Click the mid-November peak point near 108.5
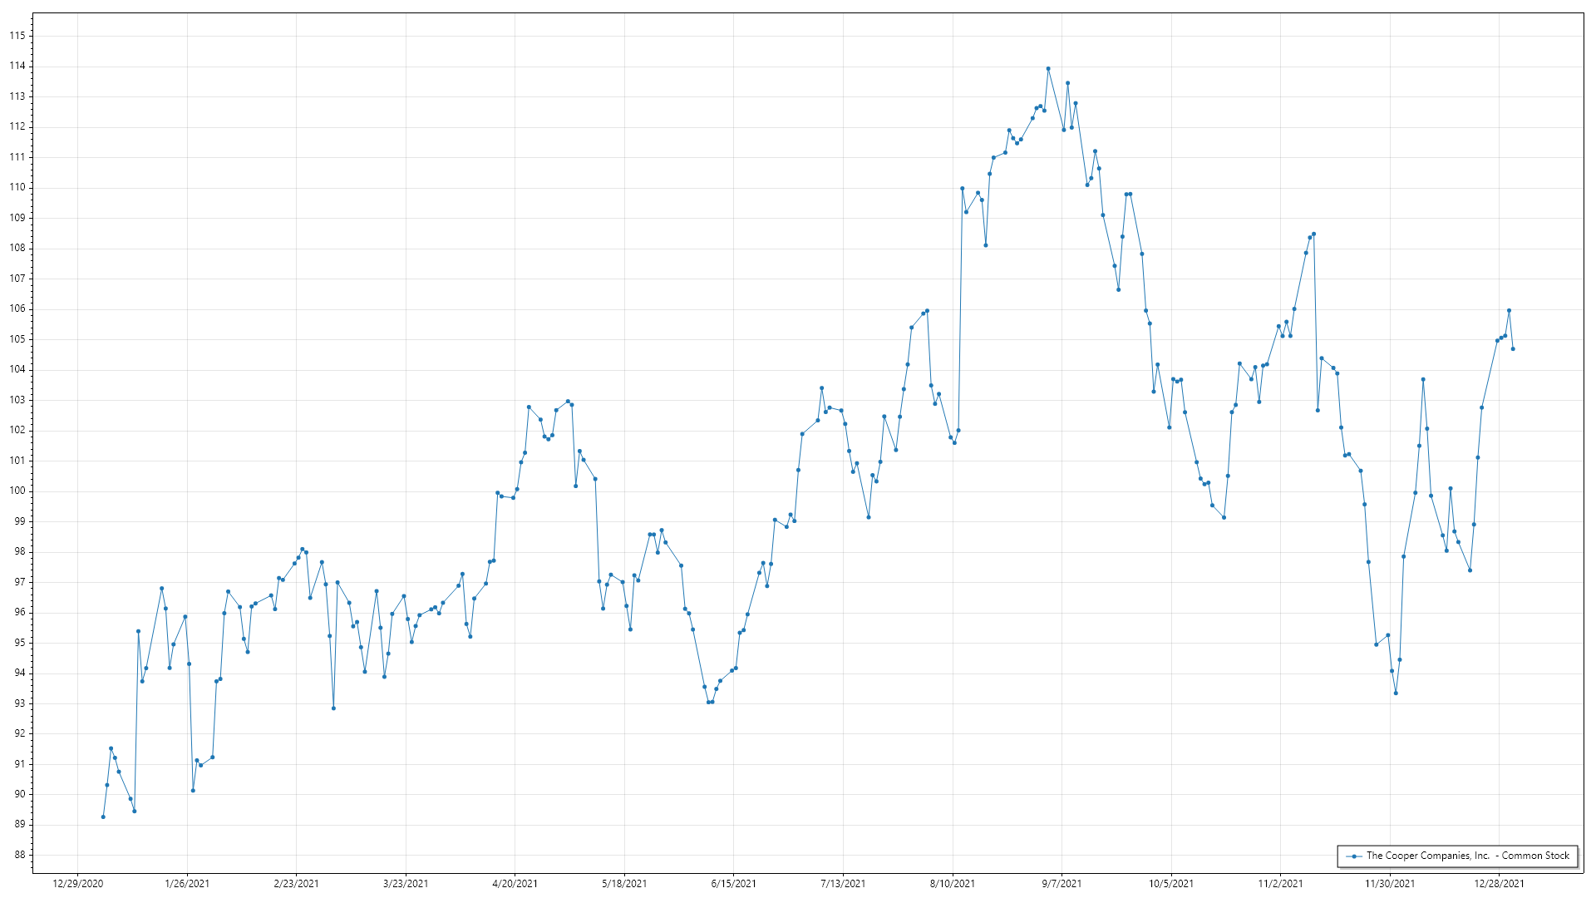The image size is (1596, 898). [x=1313, y=234]
